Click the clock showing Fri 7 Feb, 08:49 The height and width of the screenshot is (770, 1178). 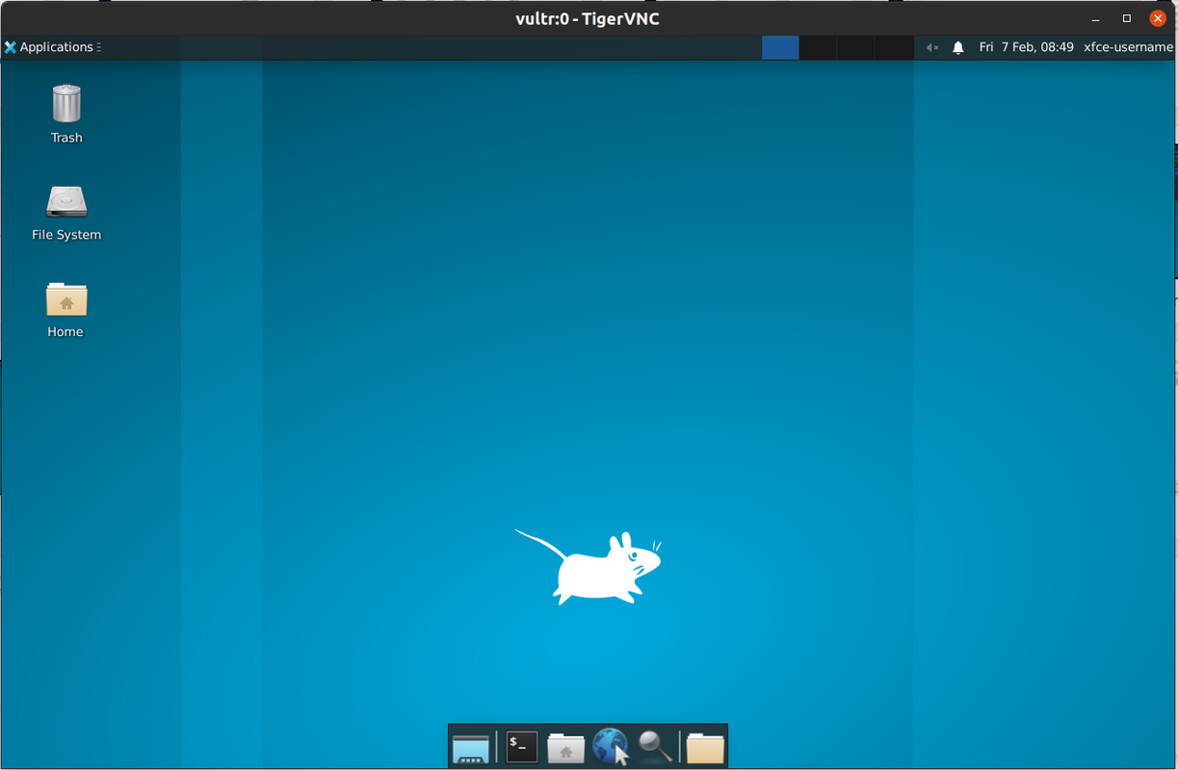click(1026, 47)
